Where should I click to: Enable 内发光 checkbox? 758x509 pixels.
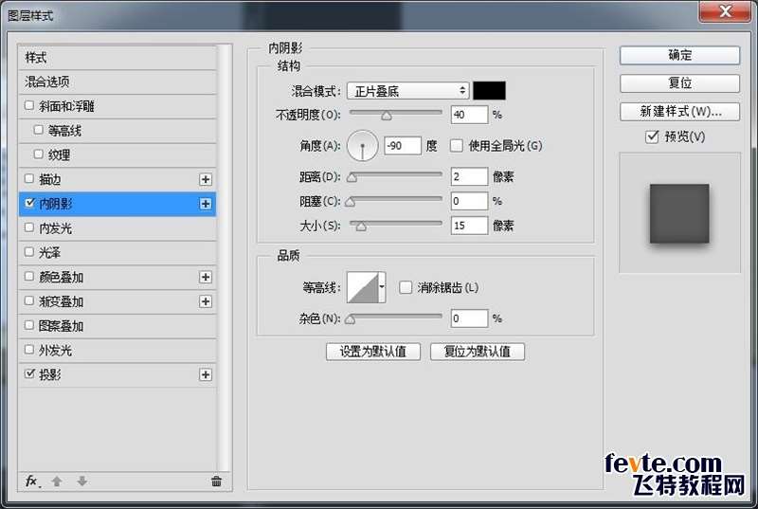click(x=29, y=227)
